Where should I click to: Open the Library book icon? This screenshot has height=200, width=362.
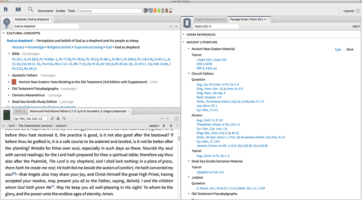point(18,10)
